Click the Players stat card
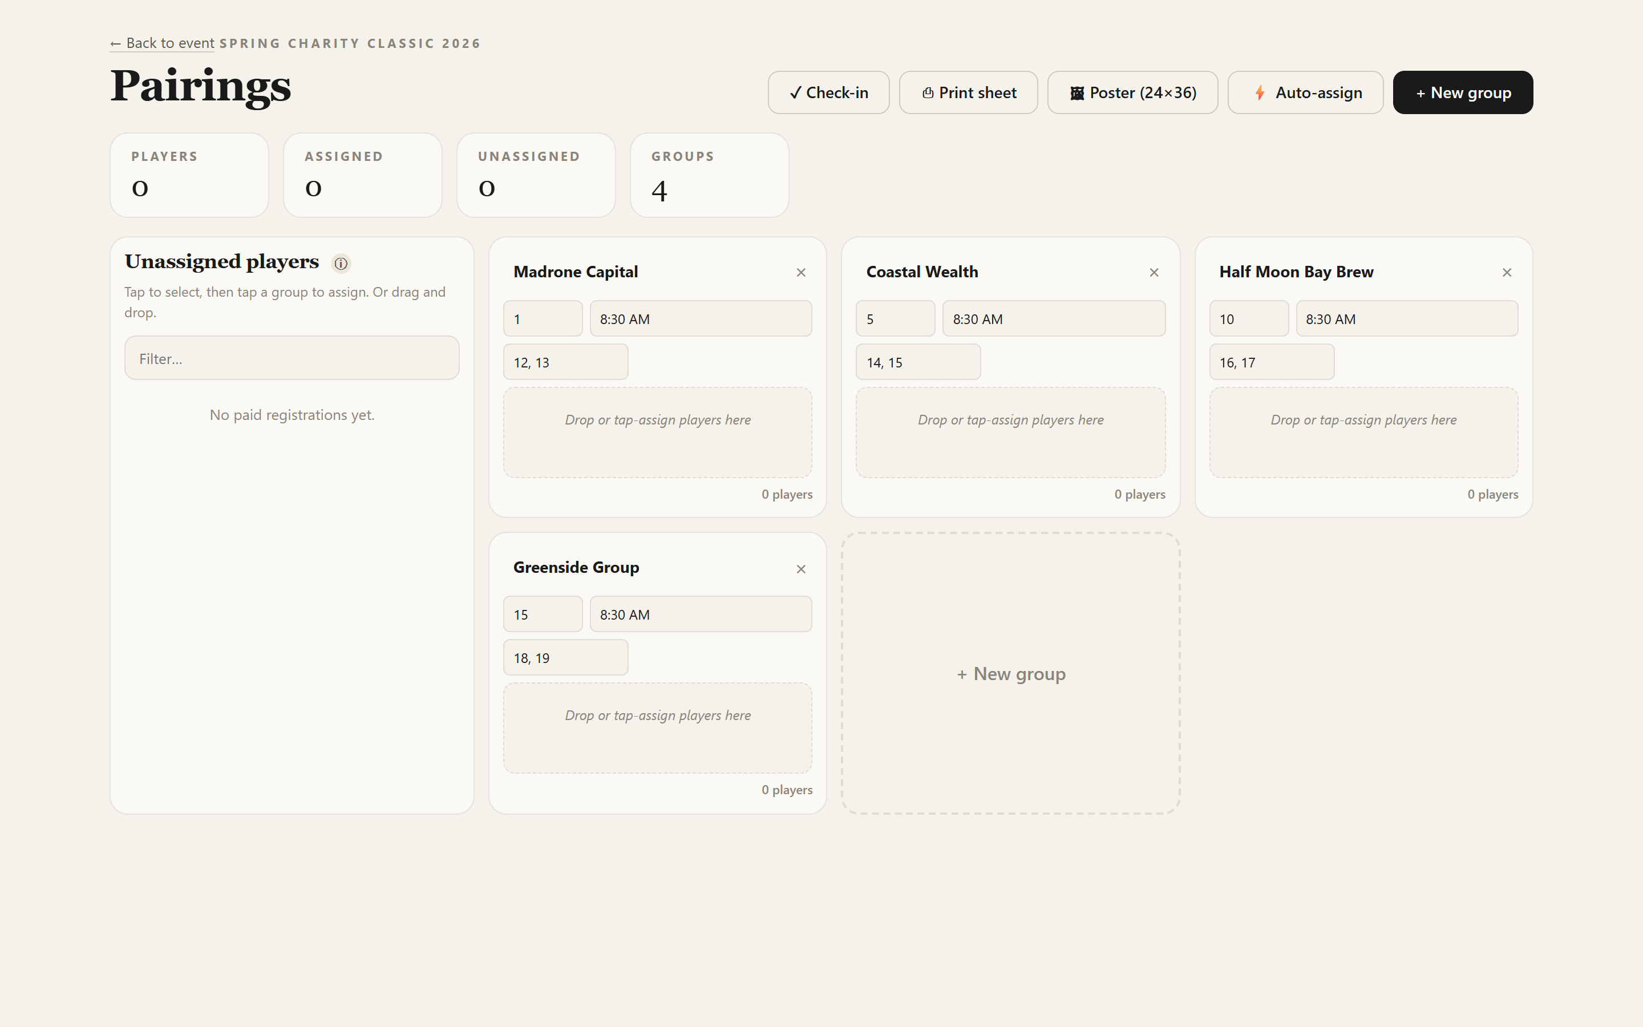1643x1027 pixels. click(189, 175)
